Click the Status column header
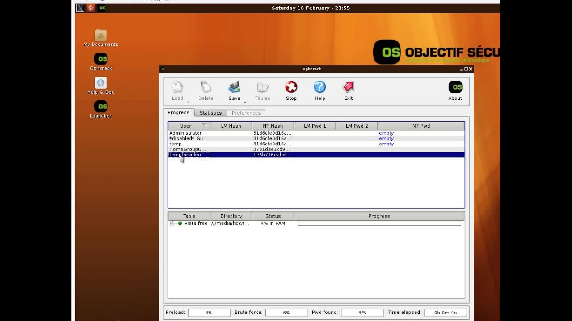572x321 pixels. pyautogui.click(x=273, y=216)
